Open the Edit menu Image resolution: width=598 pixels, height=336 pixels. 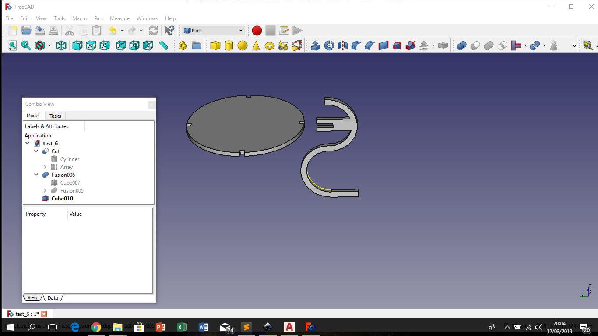click(25, 18)
